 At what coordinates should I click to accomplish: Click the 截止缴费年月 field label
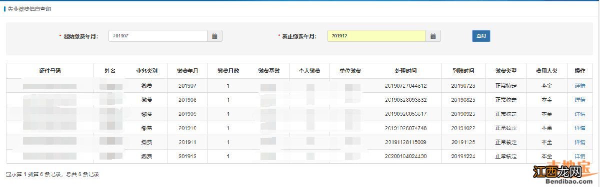coord(299,36)
